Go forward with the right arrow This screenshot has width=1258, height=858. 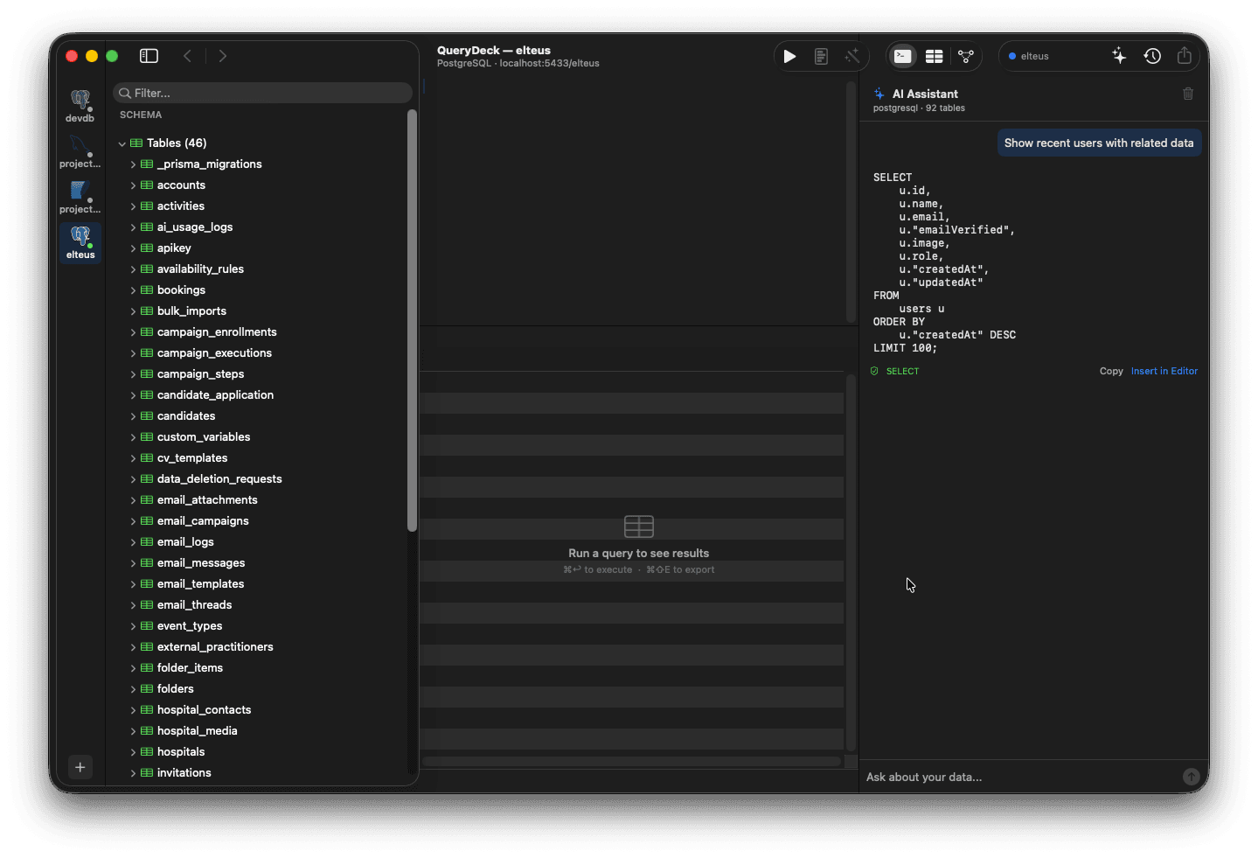click(x=223, y=56)
